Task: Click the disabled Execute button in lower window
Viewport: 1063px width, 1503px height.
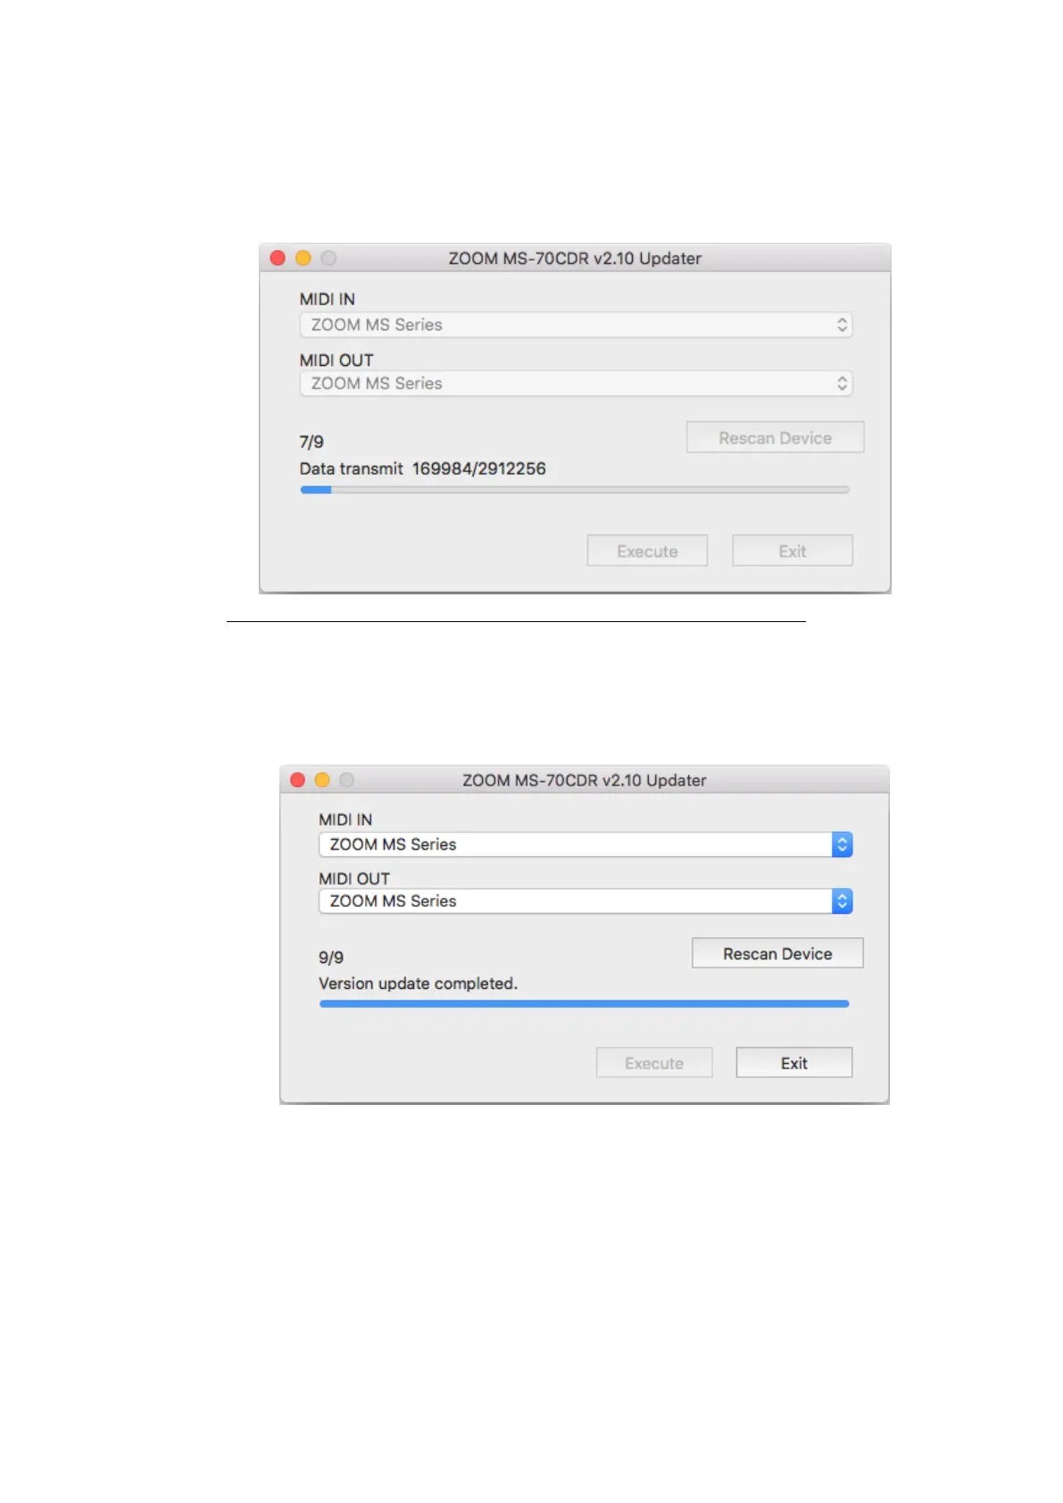Action: [x=654, y=1063]
